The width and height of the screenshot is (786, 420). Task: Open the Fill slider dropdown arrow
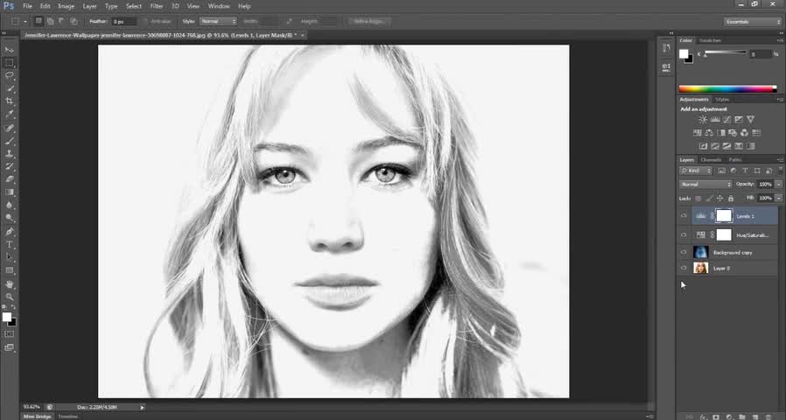tap(778, 199)
